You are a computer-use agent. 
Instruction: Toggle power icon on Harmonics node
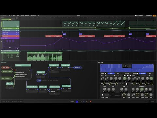pos(30,65)
